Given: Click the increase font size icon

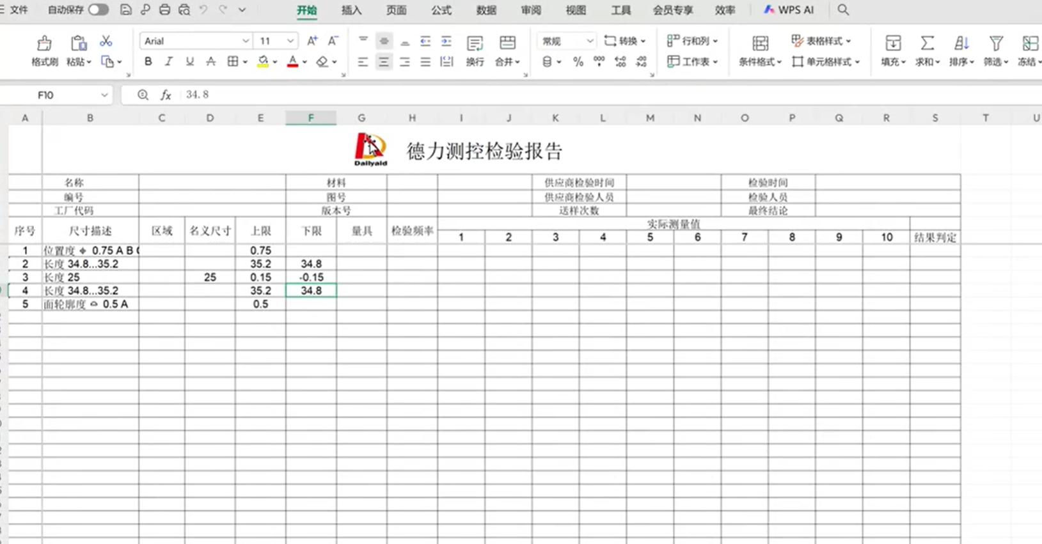Looking at the screenshot, I should (x=312, y=41).
